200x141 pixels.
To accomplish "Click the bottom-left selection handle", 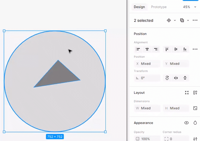I will coord(4,132).
